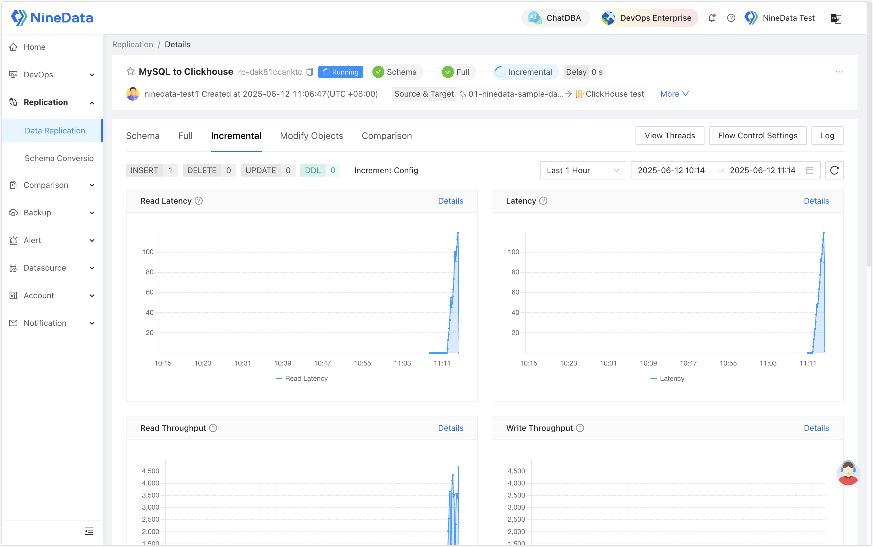The image size is (873, 547).
Task: Copy the task ID rp-dak81ccanktc
Action: [310, 72]
